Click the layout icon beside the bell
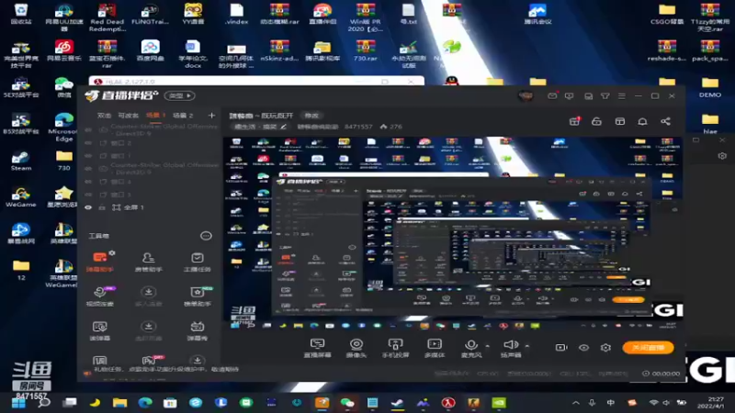 coord(619,121)
